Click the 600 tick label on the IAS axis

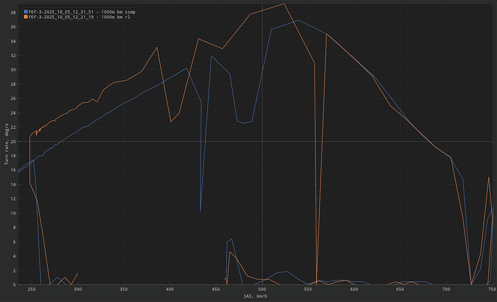(x=354, y=289)
